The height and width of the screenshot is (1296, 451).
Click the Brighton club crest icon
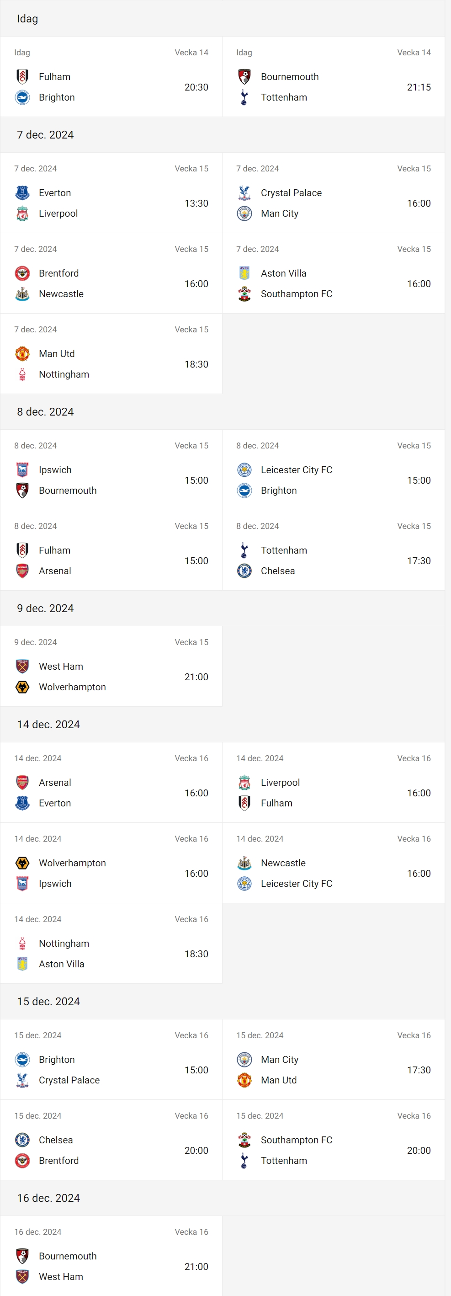(x=22, y=97)
